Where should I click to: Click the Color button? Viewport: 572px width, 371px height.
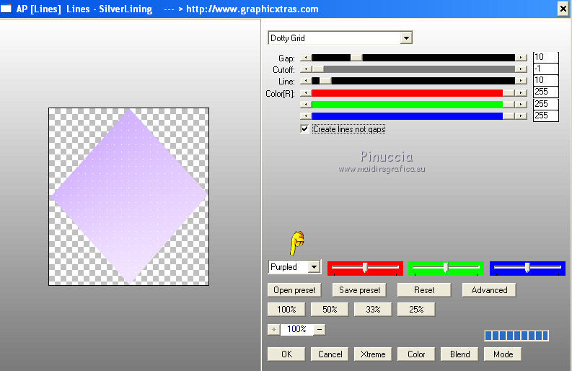tap(416, 354)
